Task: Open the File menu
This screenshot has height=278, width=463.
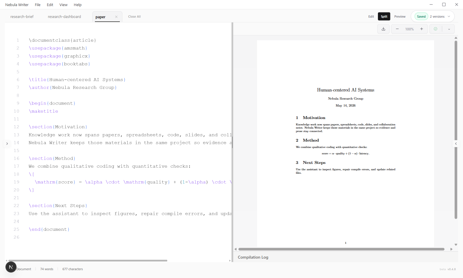Action: pyautogui.click(x=38, y=5)
